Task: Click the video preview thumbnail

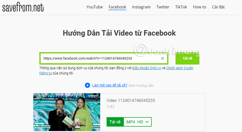Action: (67, 112)
